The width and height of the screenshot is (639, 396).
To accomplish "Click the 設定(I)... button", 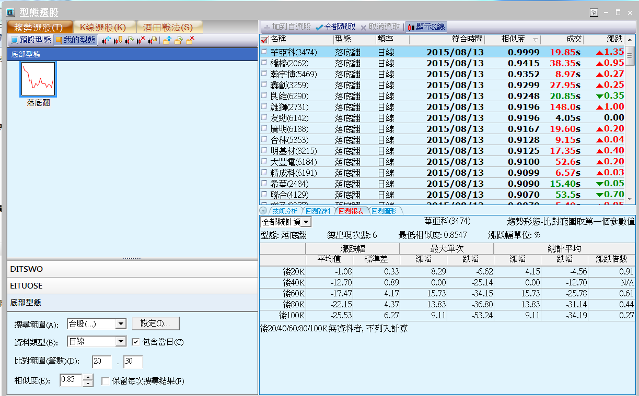I will [x=155, y=323].
